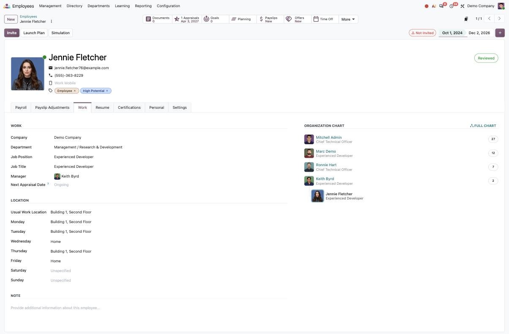The image size is (509, 334).
Task: Open Appraisals star smart button
Action: (x=186, y=19)
